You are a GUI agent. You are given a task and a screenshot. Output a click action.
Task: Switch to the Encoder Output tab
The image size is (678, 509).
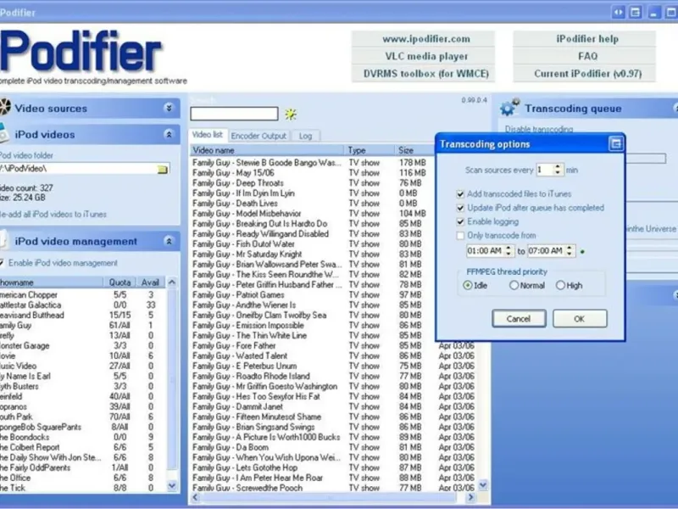(258, 136)
